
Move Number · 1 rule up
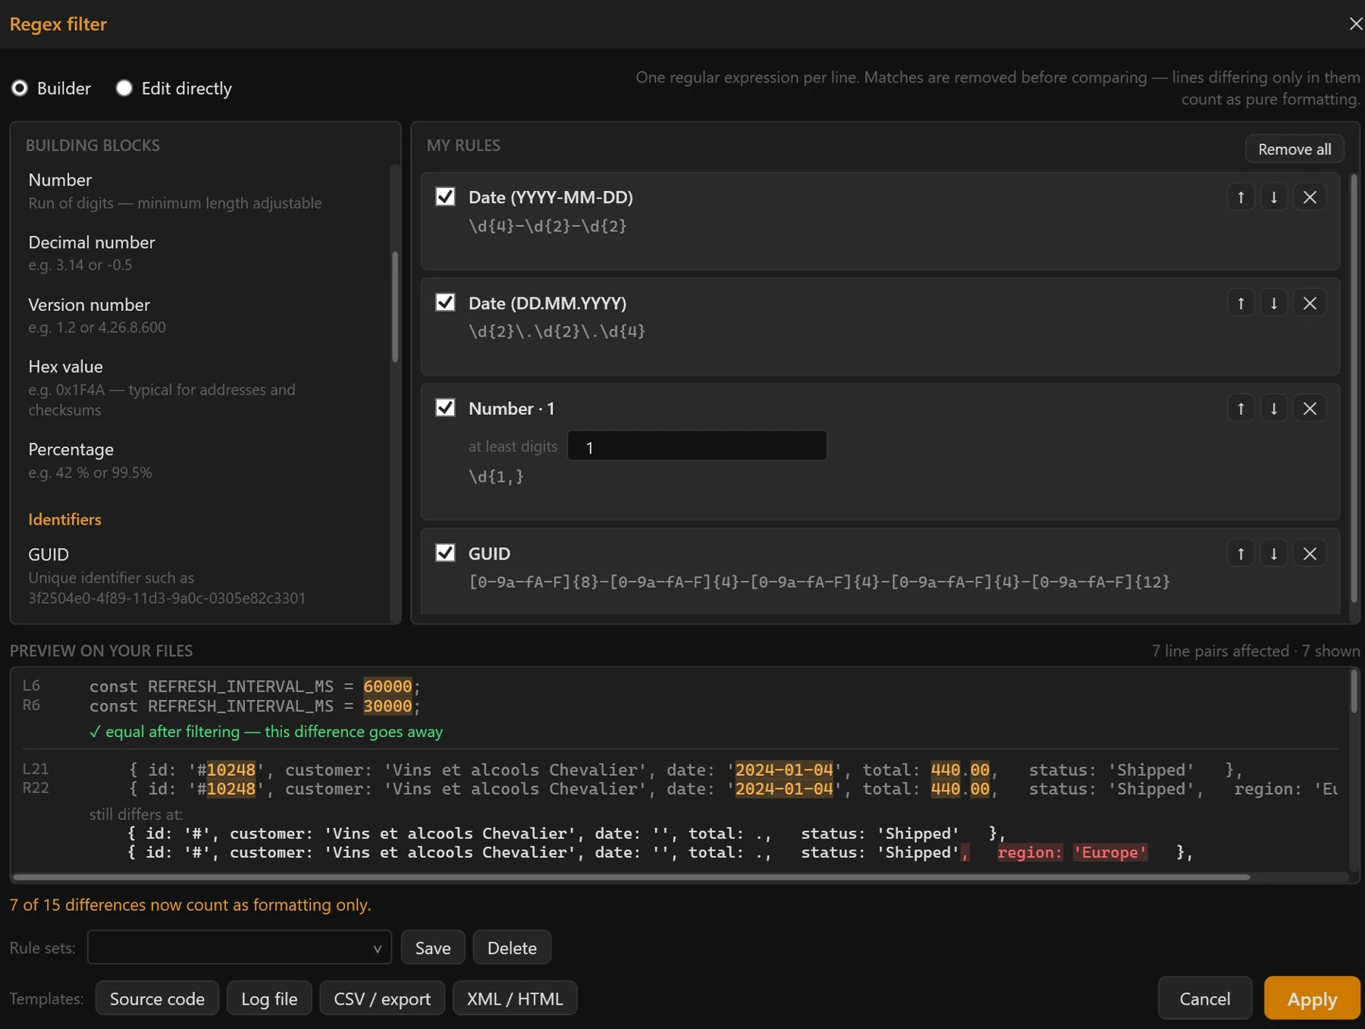pyautogui.click(x=1241, y=409)
